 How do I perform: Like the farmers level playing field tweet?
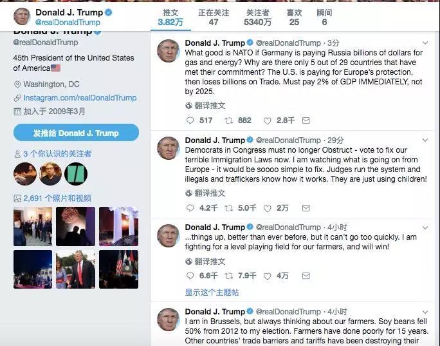(x=268, y=276)
